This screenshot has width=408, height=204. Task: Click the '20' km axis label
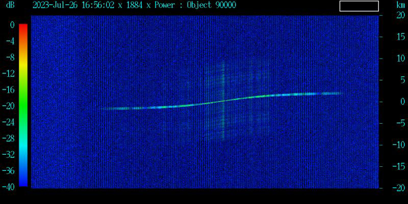(401, 15)
